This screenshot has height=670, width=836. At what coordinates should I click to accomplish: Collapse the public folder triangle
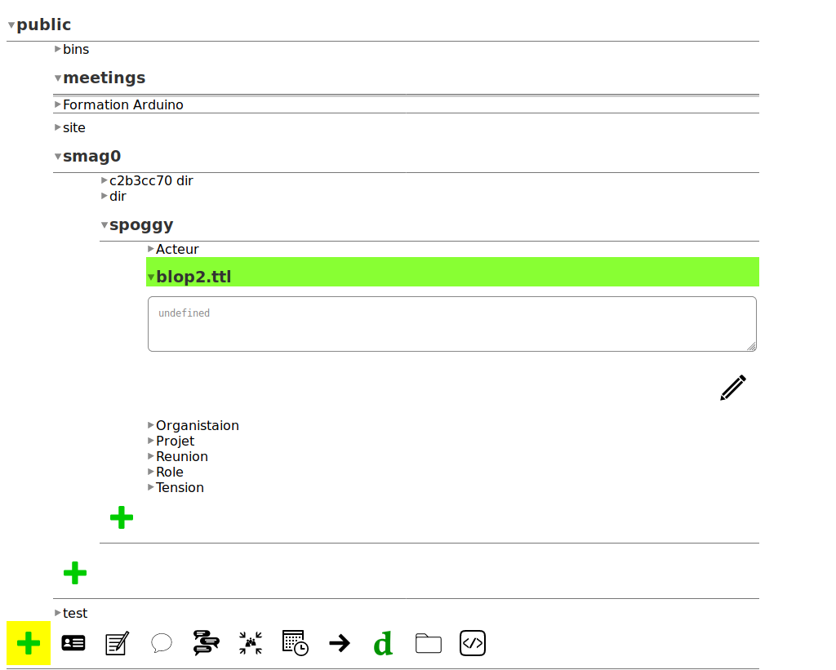click(11, 25)
